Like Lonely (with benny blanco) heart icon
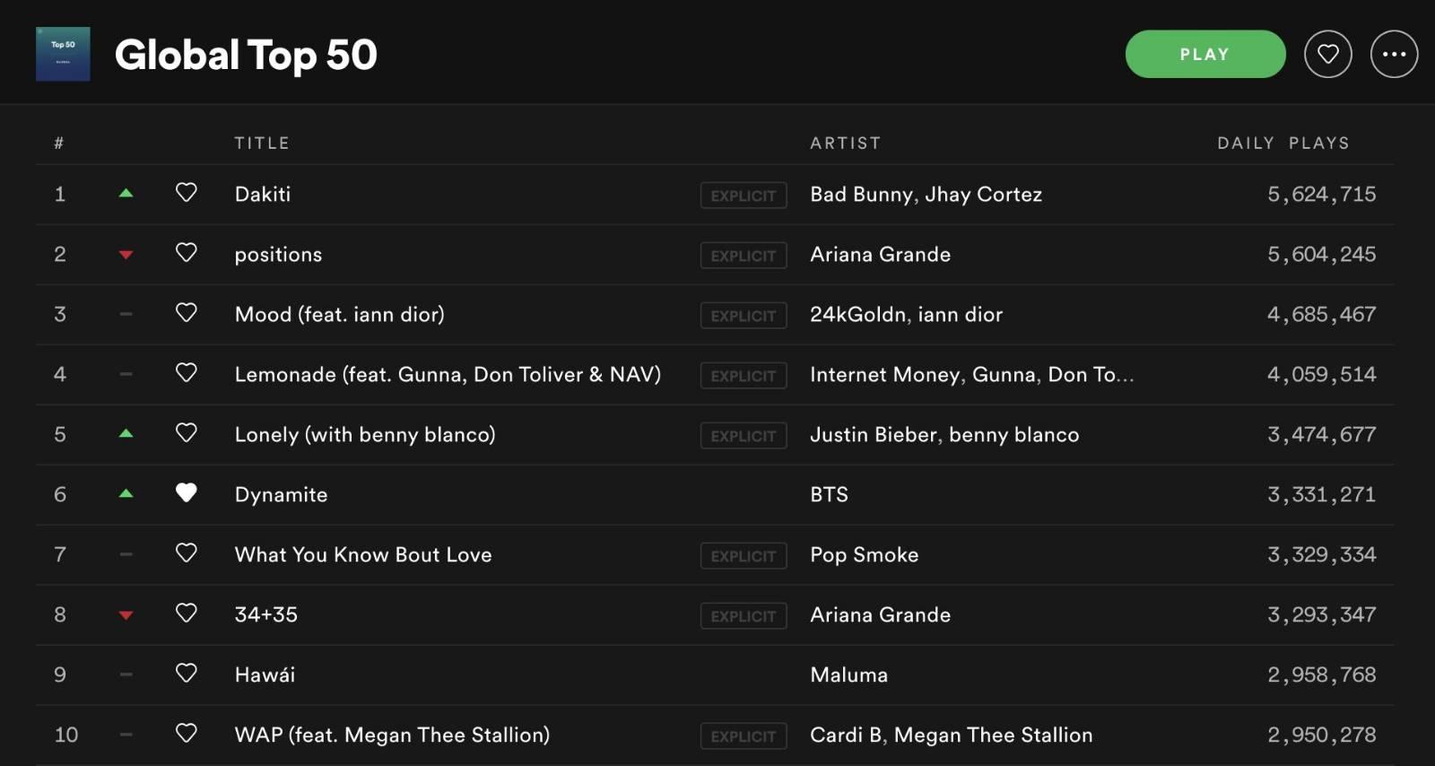The width and height of the screenshot is (1435, 766). pyautogui.click(x=186, y=433)
